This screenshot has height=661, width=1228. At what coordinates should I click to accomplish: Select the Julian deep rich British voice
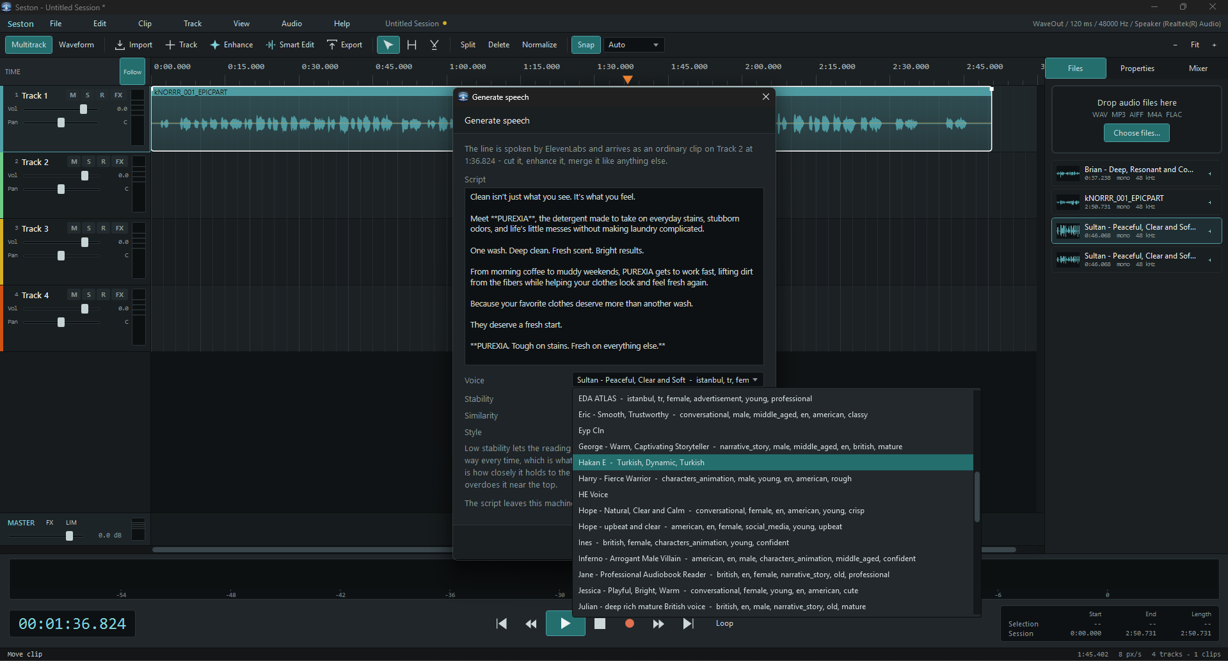(773, 607)
